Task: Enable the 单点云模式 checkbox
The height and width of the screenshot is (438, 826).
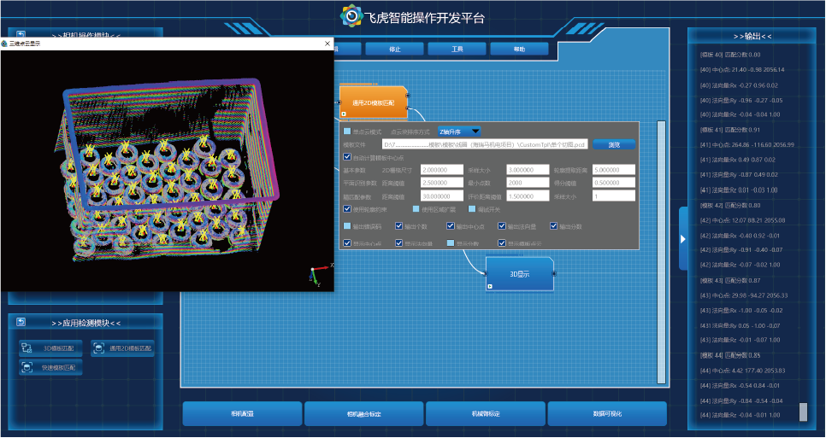Action: point(346,131)
